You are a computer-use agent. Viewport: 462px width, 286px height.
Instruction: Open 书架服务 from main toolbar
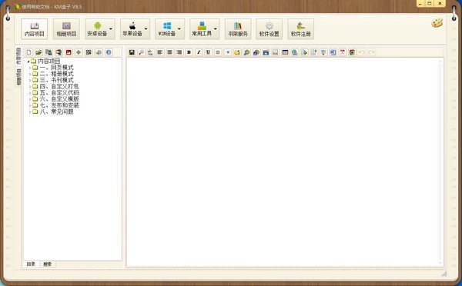tap(238, 29)
